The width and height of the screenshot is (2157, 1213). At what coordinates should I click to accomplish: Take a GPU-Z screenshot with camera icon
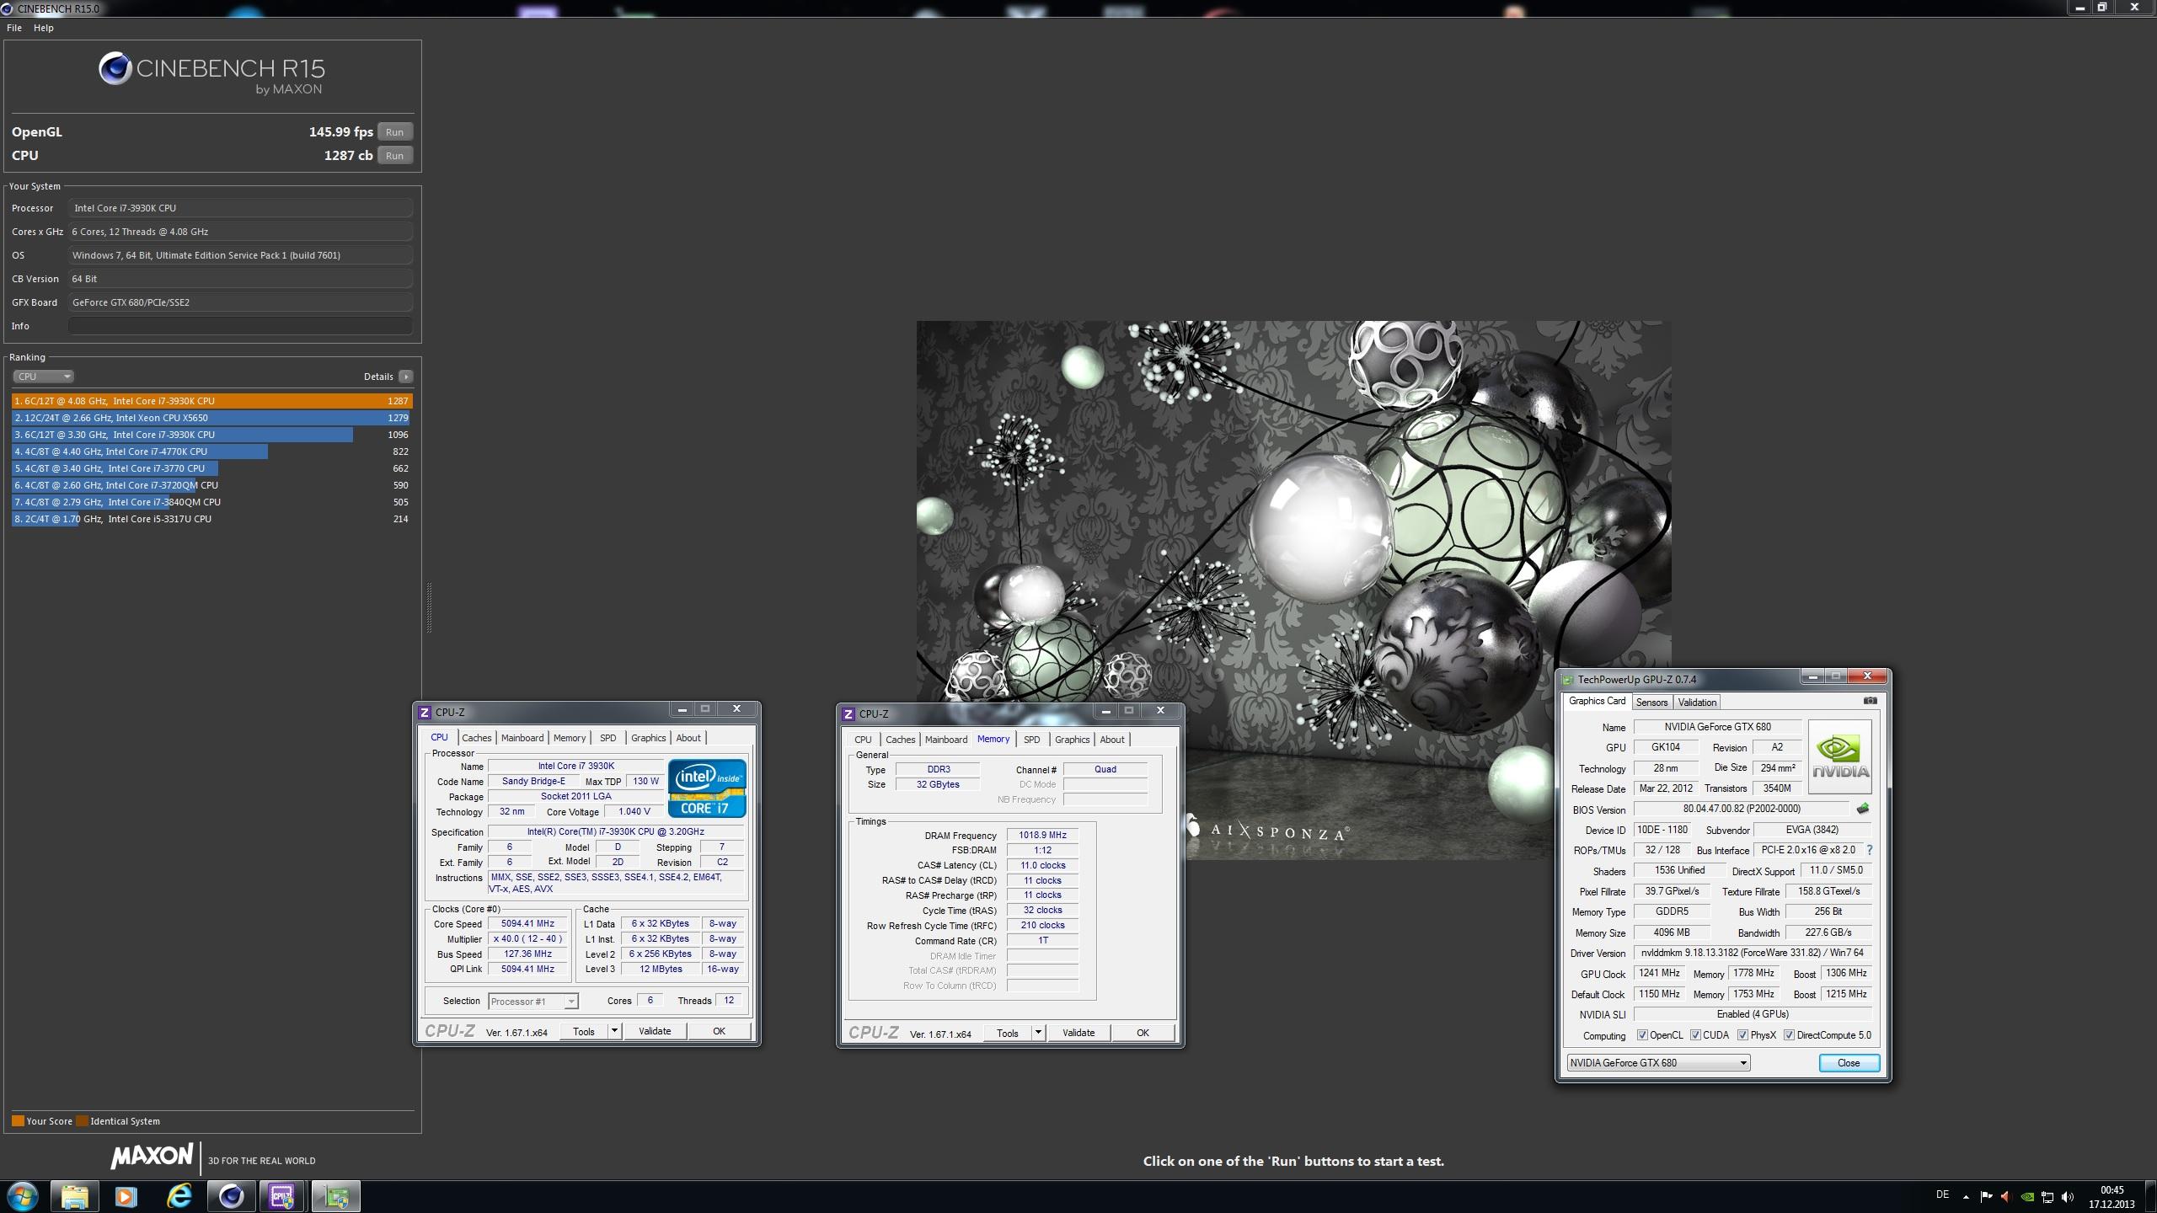coord(1870,701)
